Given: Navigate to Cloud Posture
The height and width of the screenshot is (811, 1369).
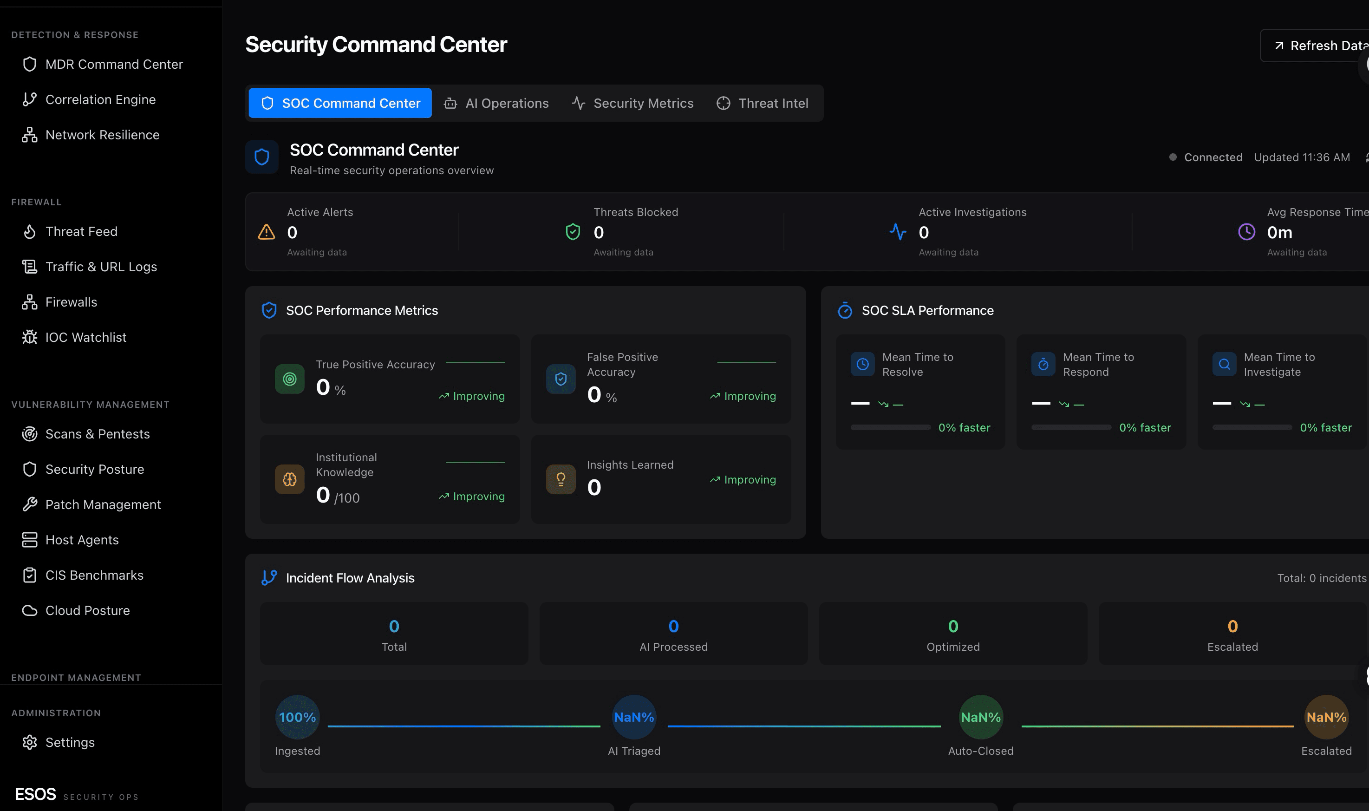Looking at the screenshot, I should point(111,610).
